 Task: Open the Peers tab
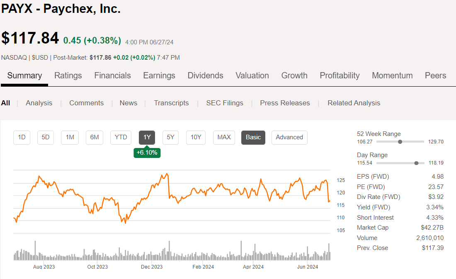(435, 75)
